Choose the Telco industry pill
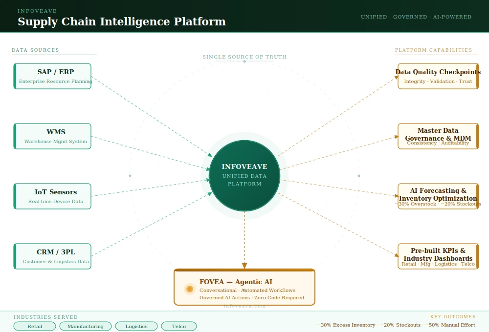The height and width of the screenshot is (332, 489). pyautogui.click(x=178, y=326)
